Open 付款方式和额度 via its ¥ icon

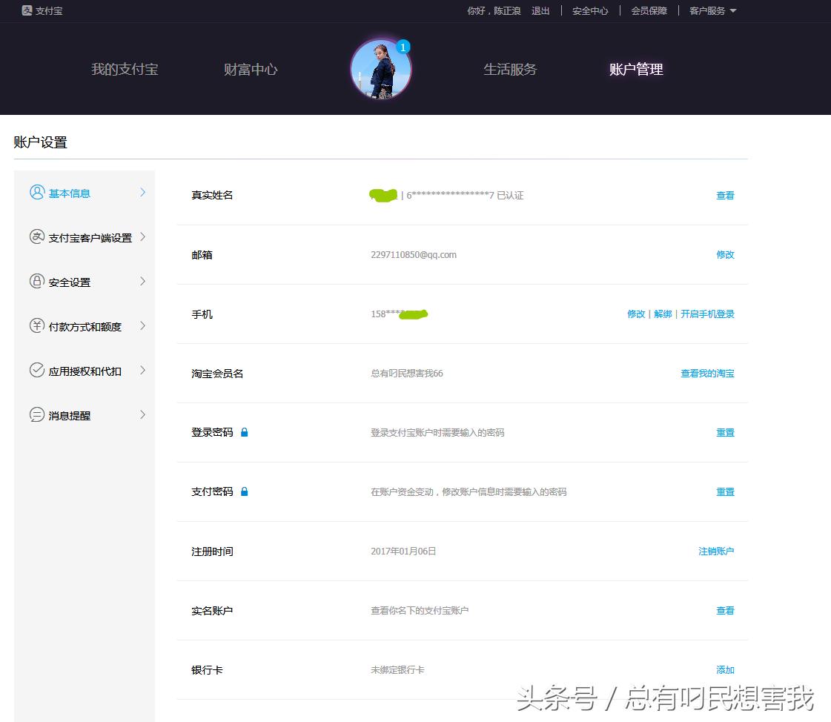38,325
